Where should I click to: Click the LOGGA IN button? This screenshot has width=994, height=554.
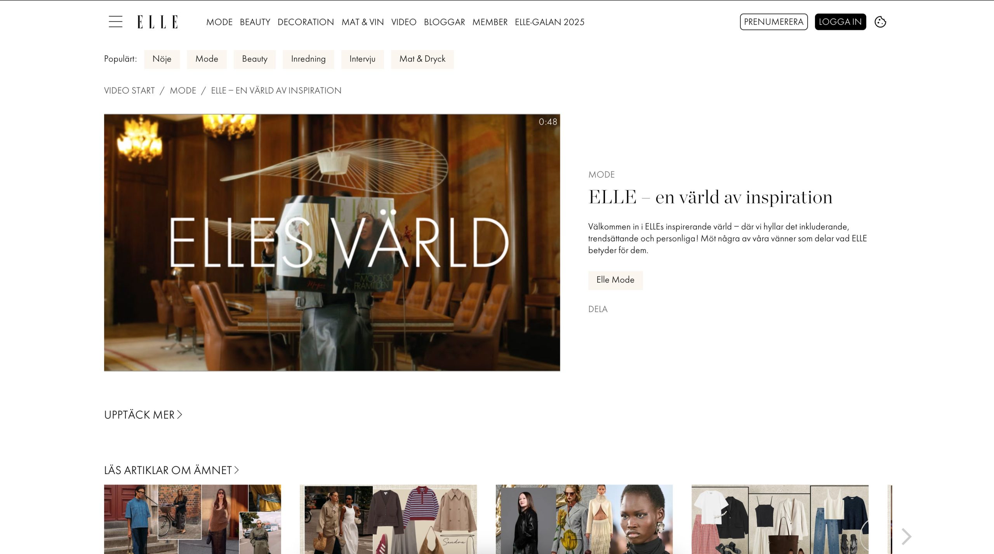point(840,22)
